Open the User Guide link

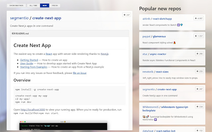click(26, 63)
